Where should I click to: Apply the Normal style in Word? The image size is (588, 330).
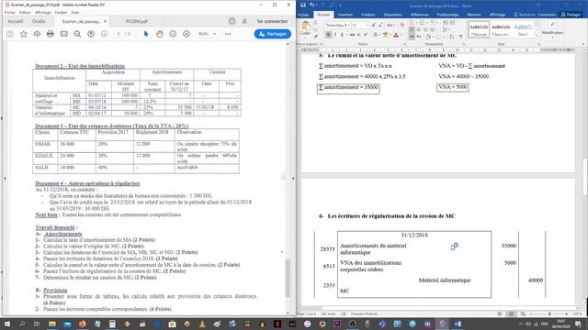click(x=479, y=29)
